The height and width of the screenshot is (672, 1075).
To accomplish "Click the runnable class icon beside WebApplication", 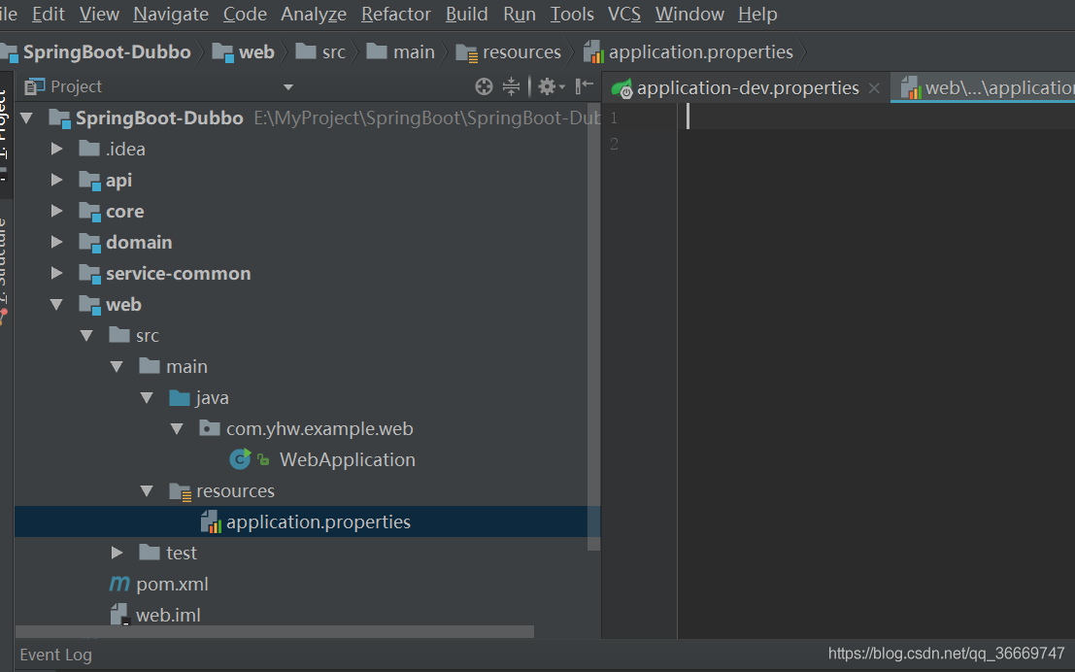I will pyautogui.click(x=240, y=458).
